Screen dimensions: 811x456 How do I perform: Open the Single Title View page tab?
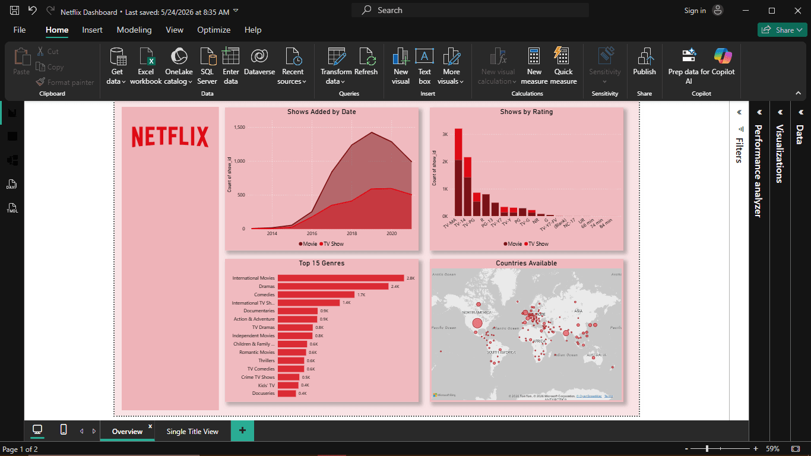click(x=192, y=432)
